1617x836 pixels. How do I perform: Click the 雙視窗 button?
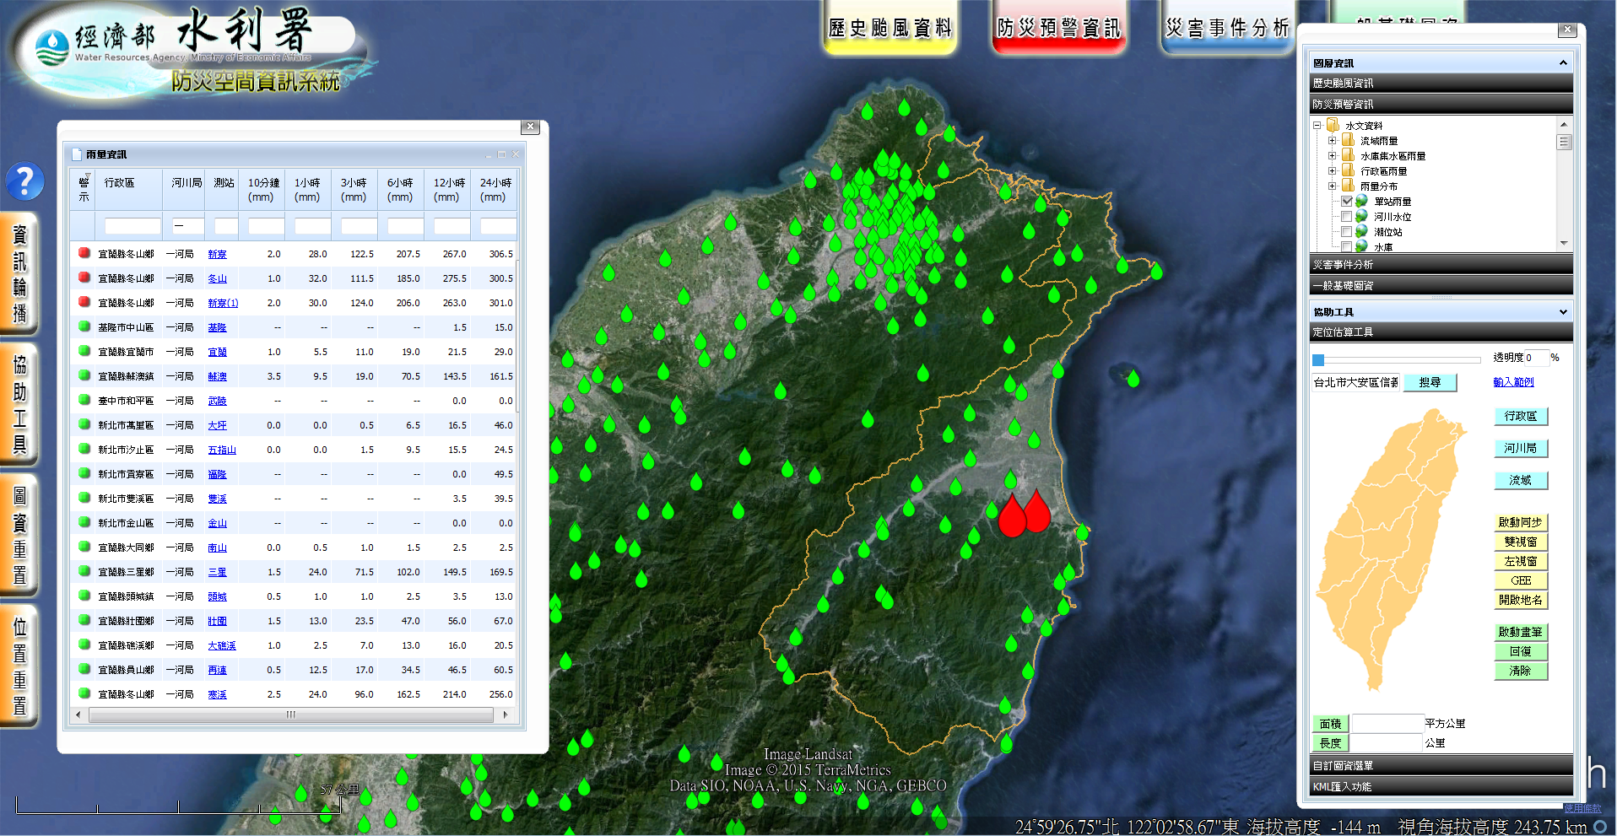[1521, 542]
